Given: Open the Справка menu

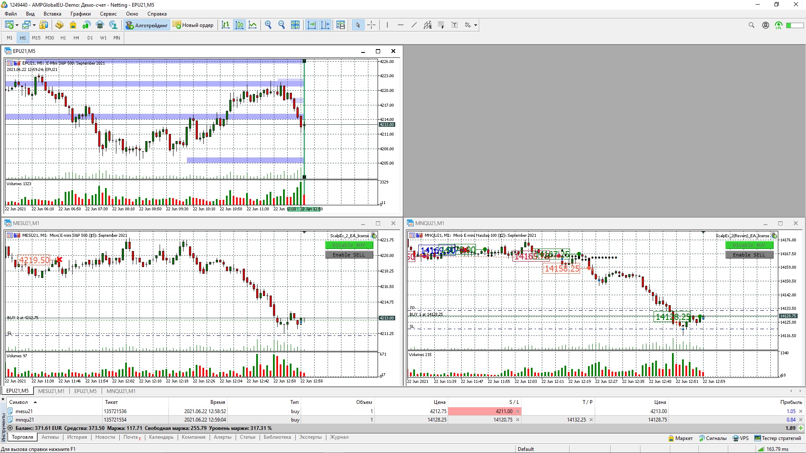Looking at the screenshot, I should tap(157, 14).
